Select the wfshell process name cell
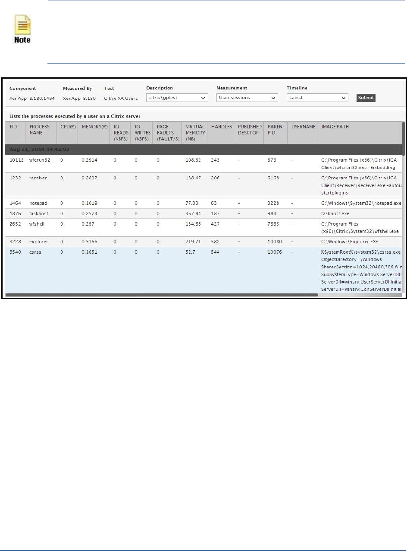407x551 pixels. 37,224
